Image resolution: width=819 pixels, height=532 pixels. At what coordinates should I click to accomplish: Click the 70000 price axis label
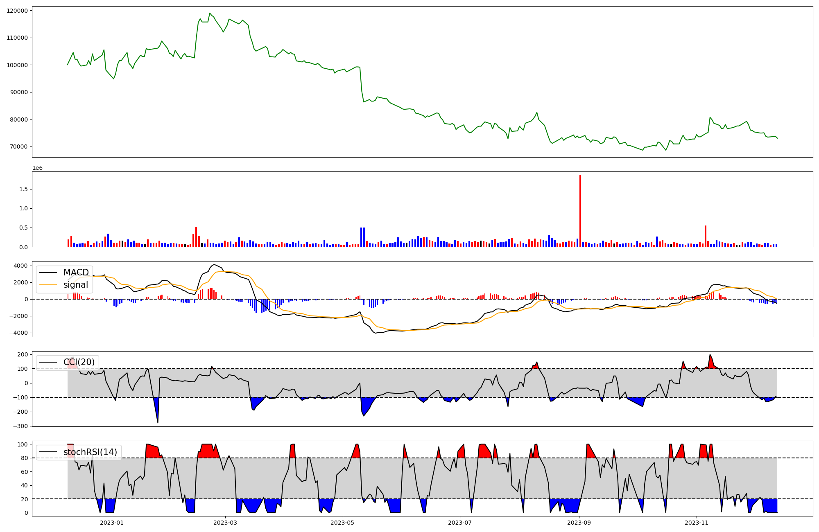[x=19, y=147]
